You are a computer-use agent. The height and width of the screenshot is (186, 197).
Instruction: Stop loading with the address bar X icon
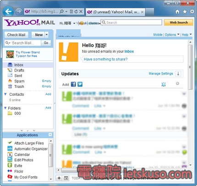coord(81,11)
